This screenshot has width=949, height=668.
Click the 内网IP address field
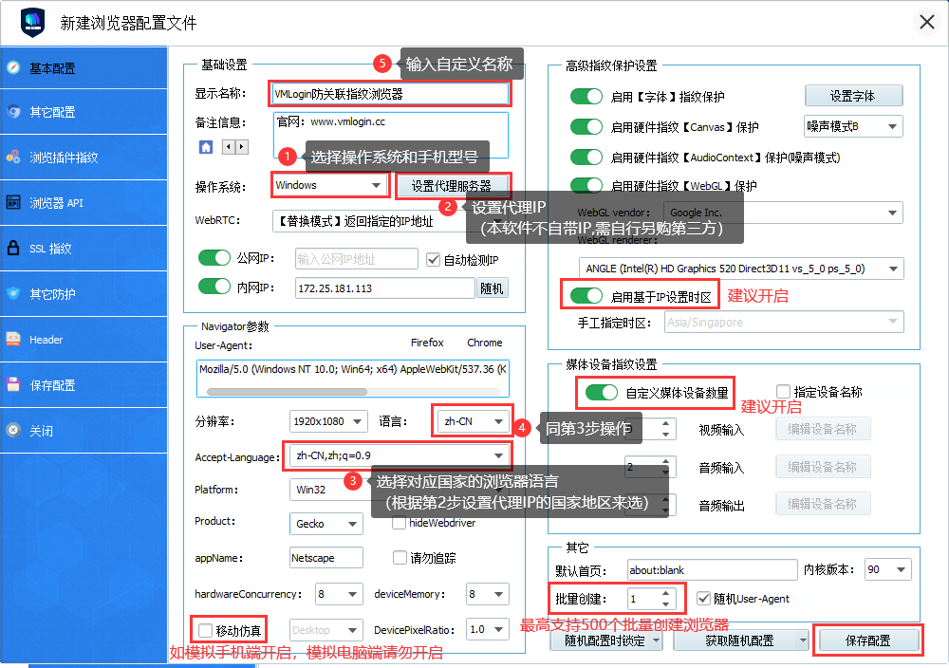385,288
